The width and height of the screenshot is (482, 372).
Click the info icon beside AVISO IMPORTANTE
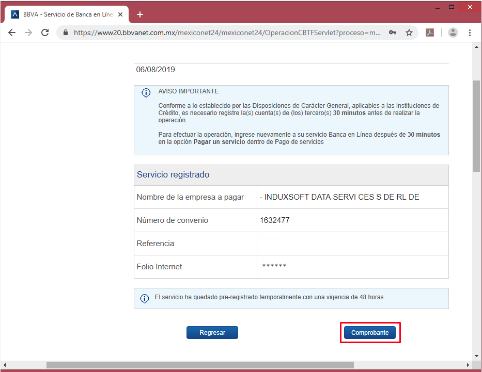pyautogui.click(x=146, y=93)
